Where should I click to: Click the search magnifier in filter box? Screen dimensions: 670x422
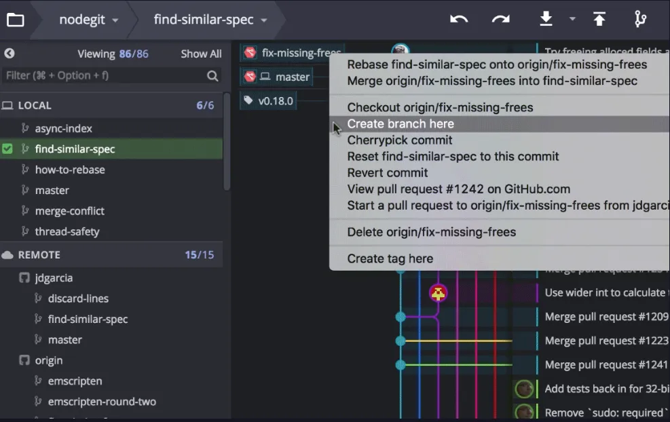pos(212,76)
